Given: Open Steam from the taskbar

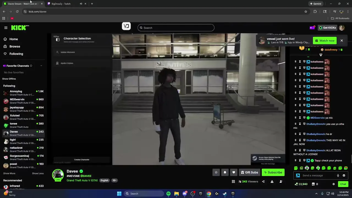Looking at the screenshot, I should 225,194.
